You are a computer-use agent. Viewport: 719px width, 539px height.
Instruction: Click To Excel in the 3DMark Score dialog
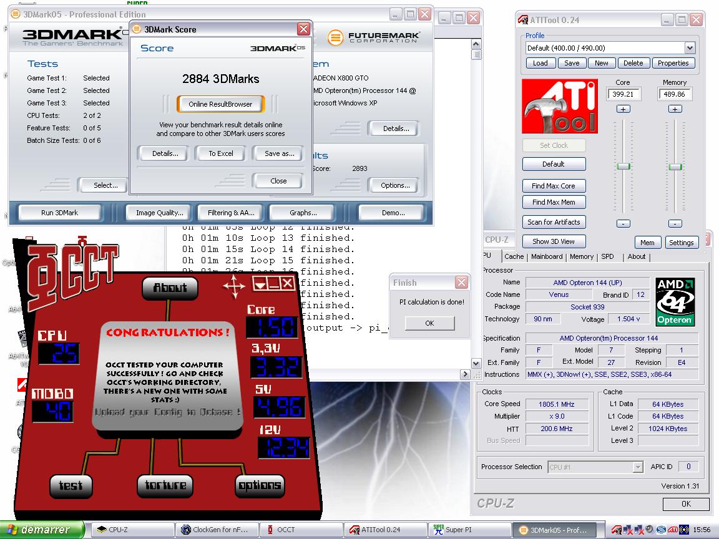(220, 153)
